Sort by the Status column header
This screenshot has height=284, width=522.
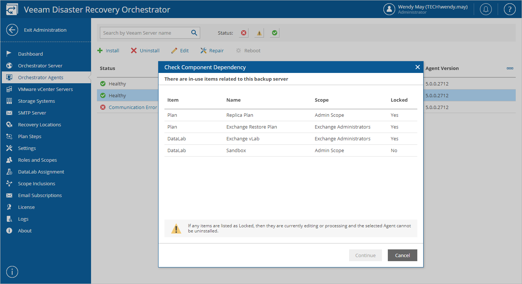coord(107,68)
